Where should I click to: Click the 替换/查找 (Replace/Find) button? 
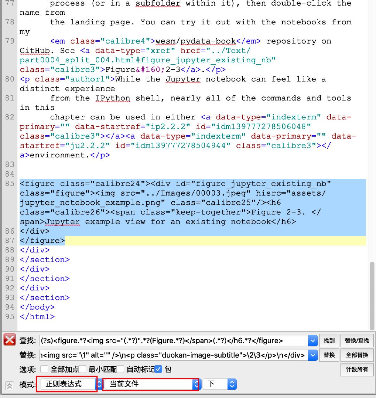tap(357, 341)
